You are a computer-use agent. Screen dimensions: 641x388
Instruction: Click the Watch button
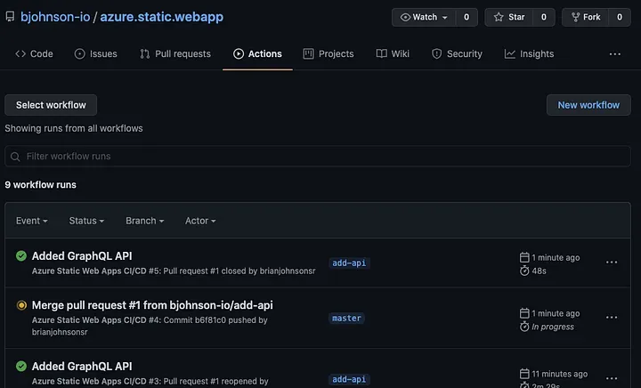tap(424, 17)
